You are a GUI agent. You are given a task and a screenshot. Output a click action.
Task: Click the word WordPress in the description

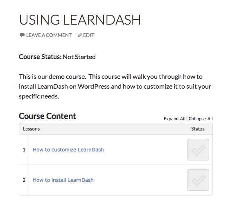click(x=94, y=87)
